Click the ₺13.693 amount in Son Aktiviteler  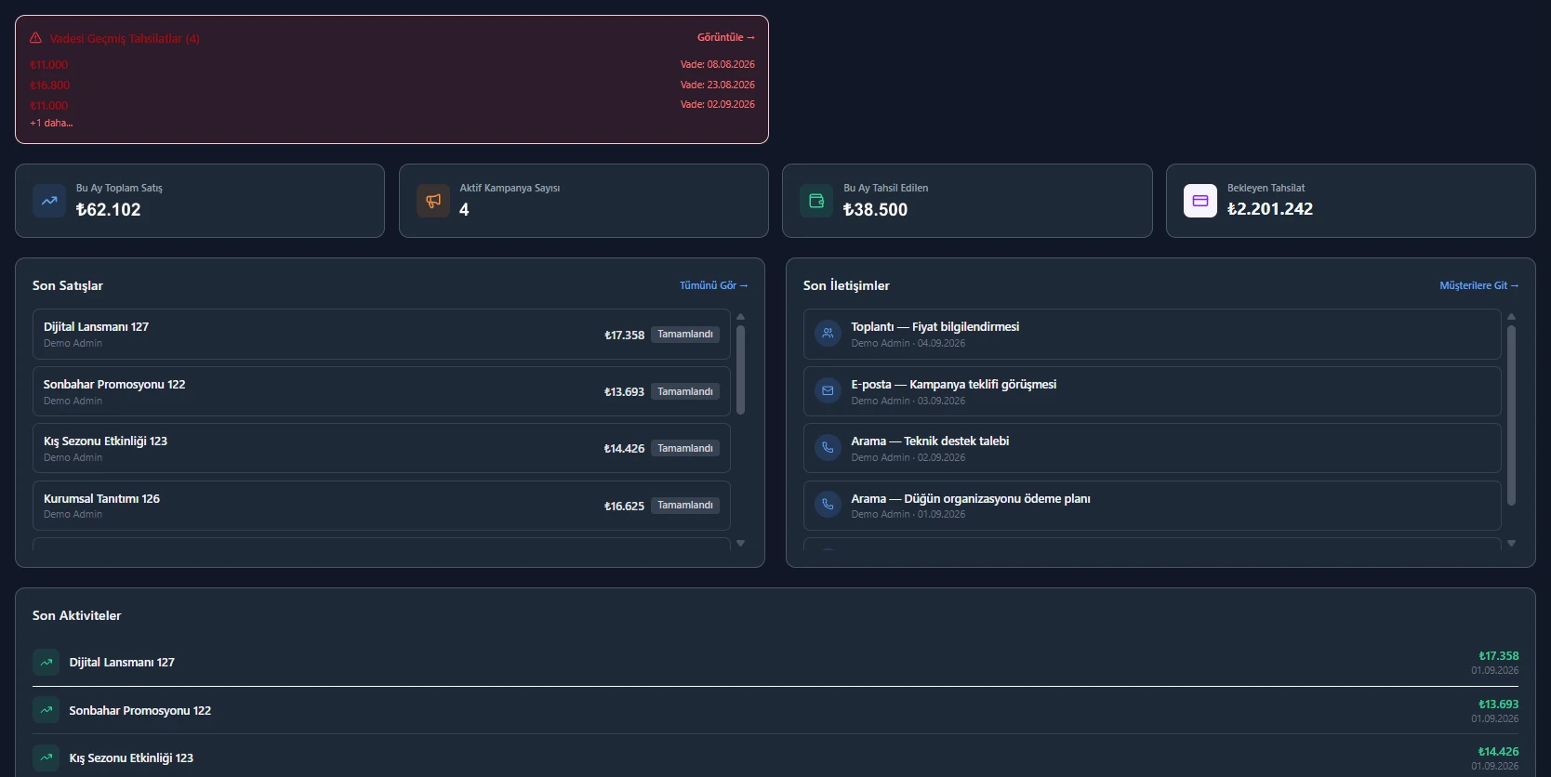click(1498, 704)
